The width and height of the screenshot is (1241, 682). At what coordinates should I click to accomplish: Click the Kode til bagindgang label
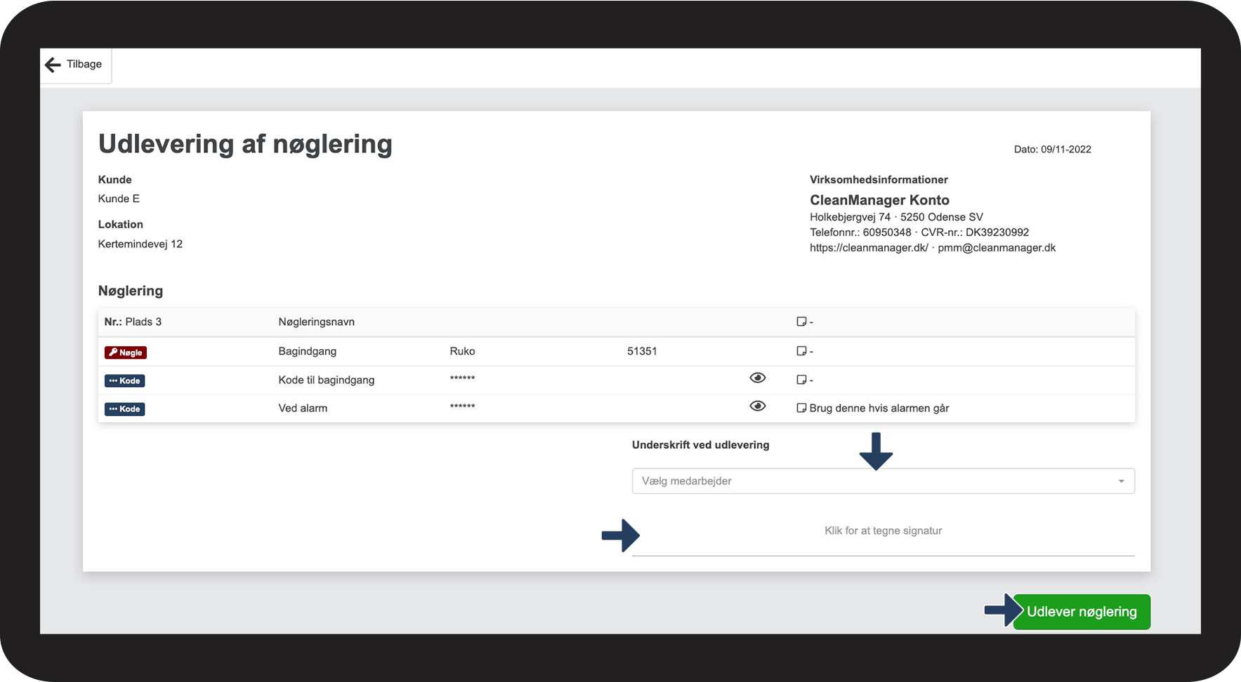click(327, 380)
